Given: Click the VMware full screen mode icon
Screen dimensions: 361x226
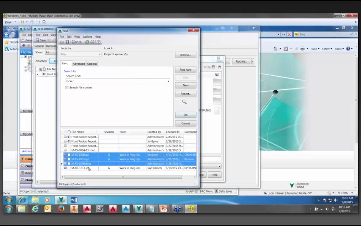Looking at the screenshot, I should coord(38,22).
